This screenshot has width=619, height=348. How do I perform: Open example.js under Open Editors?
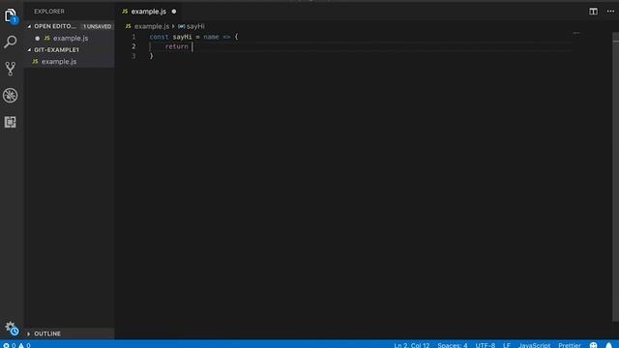[71, 39]
